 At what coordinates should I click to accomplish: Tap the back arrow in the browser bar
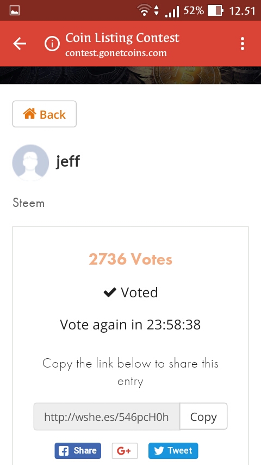(x=20, y=44)
